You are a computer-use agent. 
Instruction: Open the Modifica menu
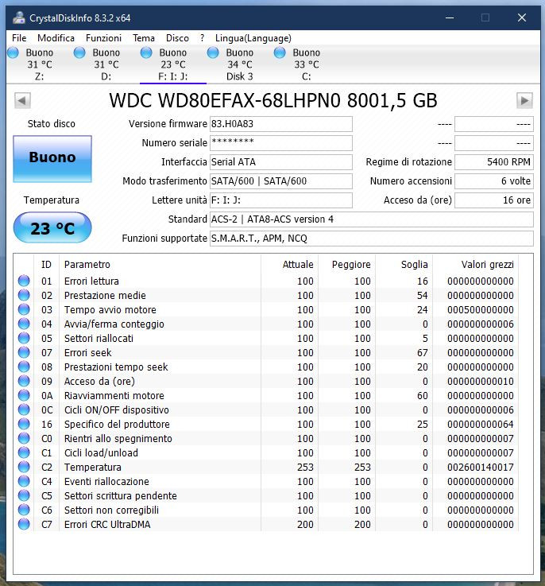pyautogui.click(x=56, y=38)
